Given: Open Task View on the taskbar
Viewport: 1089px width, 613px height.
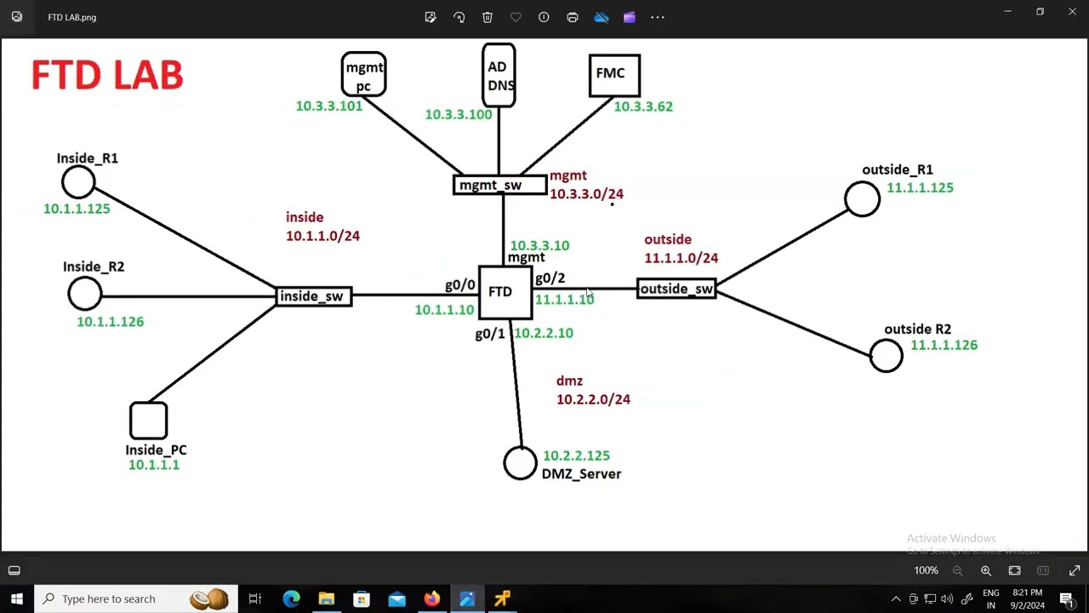Looking at the screenshot, I should [x=254, y=599].
